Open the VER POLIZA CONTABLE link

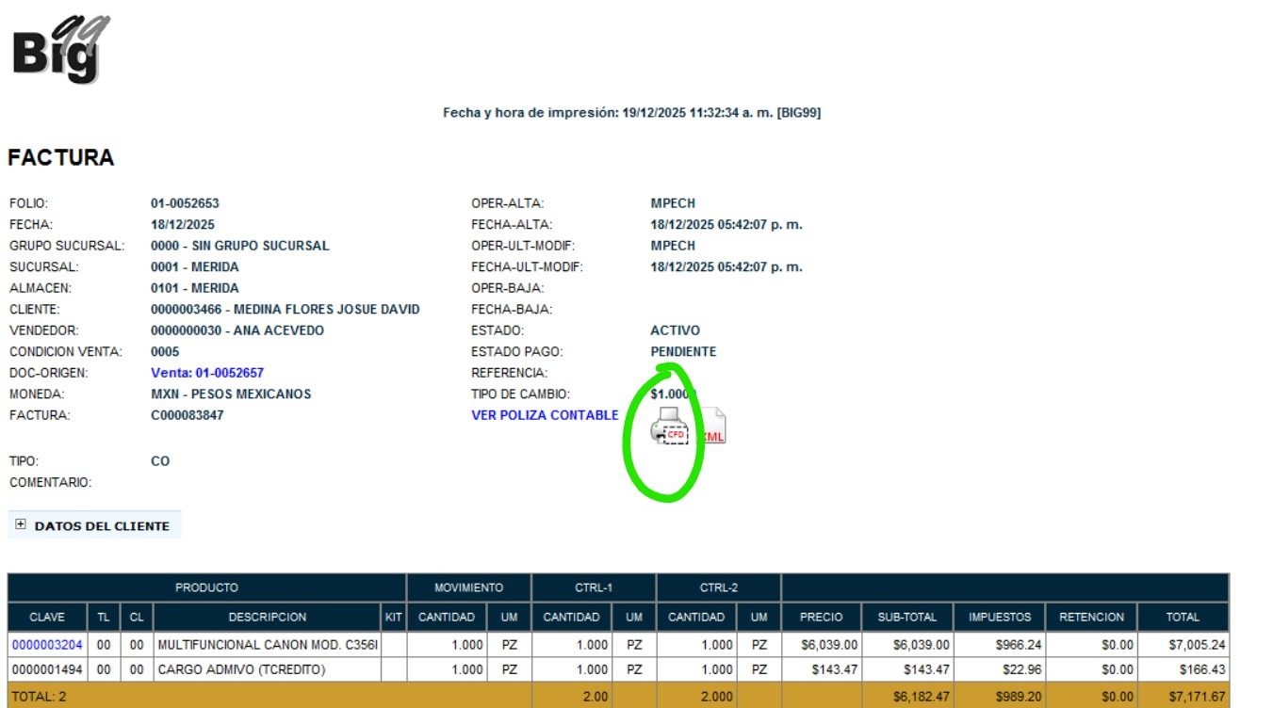point(545,415)
